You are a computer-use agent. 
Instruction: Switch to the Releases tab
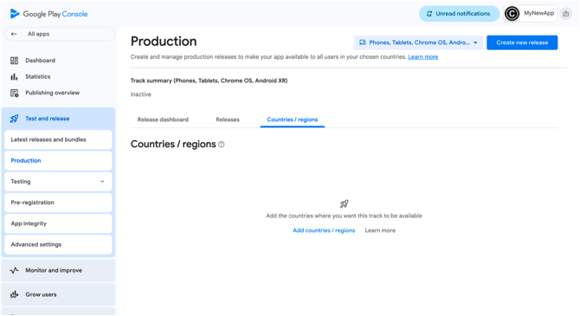point(228,119)
